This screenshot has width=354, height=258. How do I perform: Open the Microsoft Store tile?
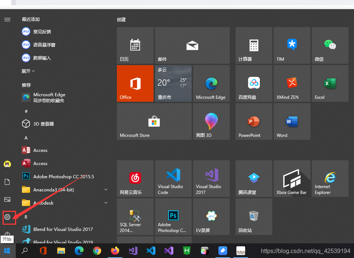(154, 121)
